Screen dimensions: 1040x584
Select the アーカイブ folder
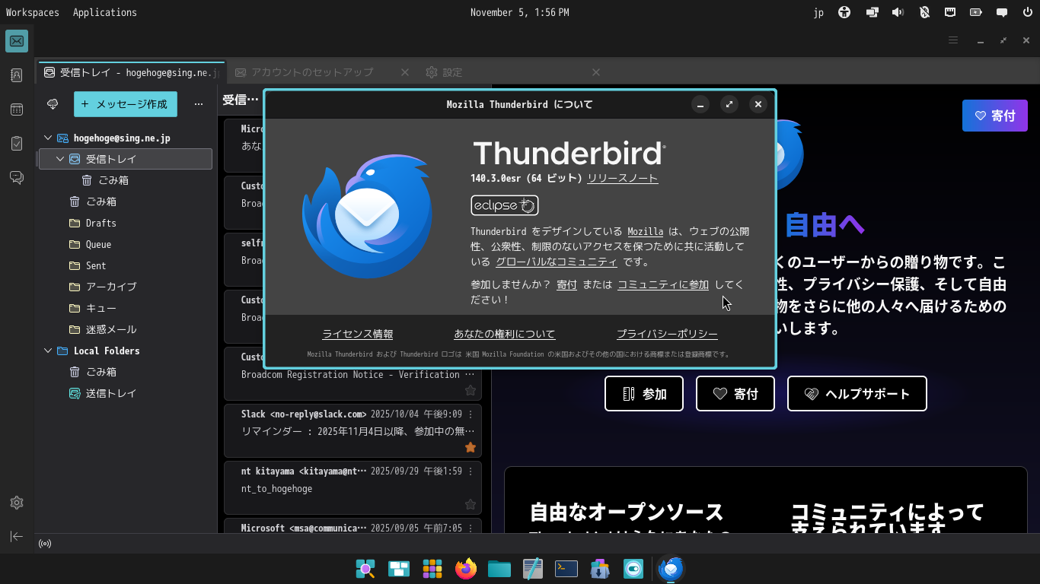pyautogui.click(x=126, y=287)
